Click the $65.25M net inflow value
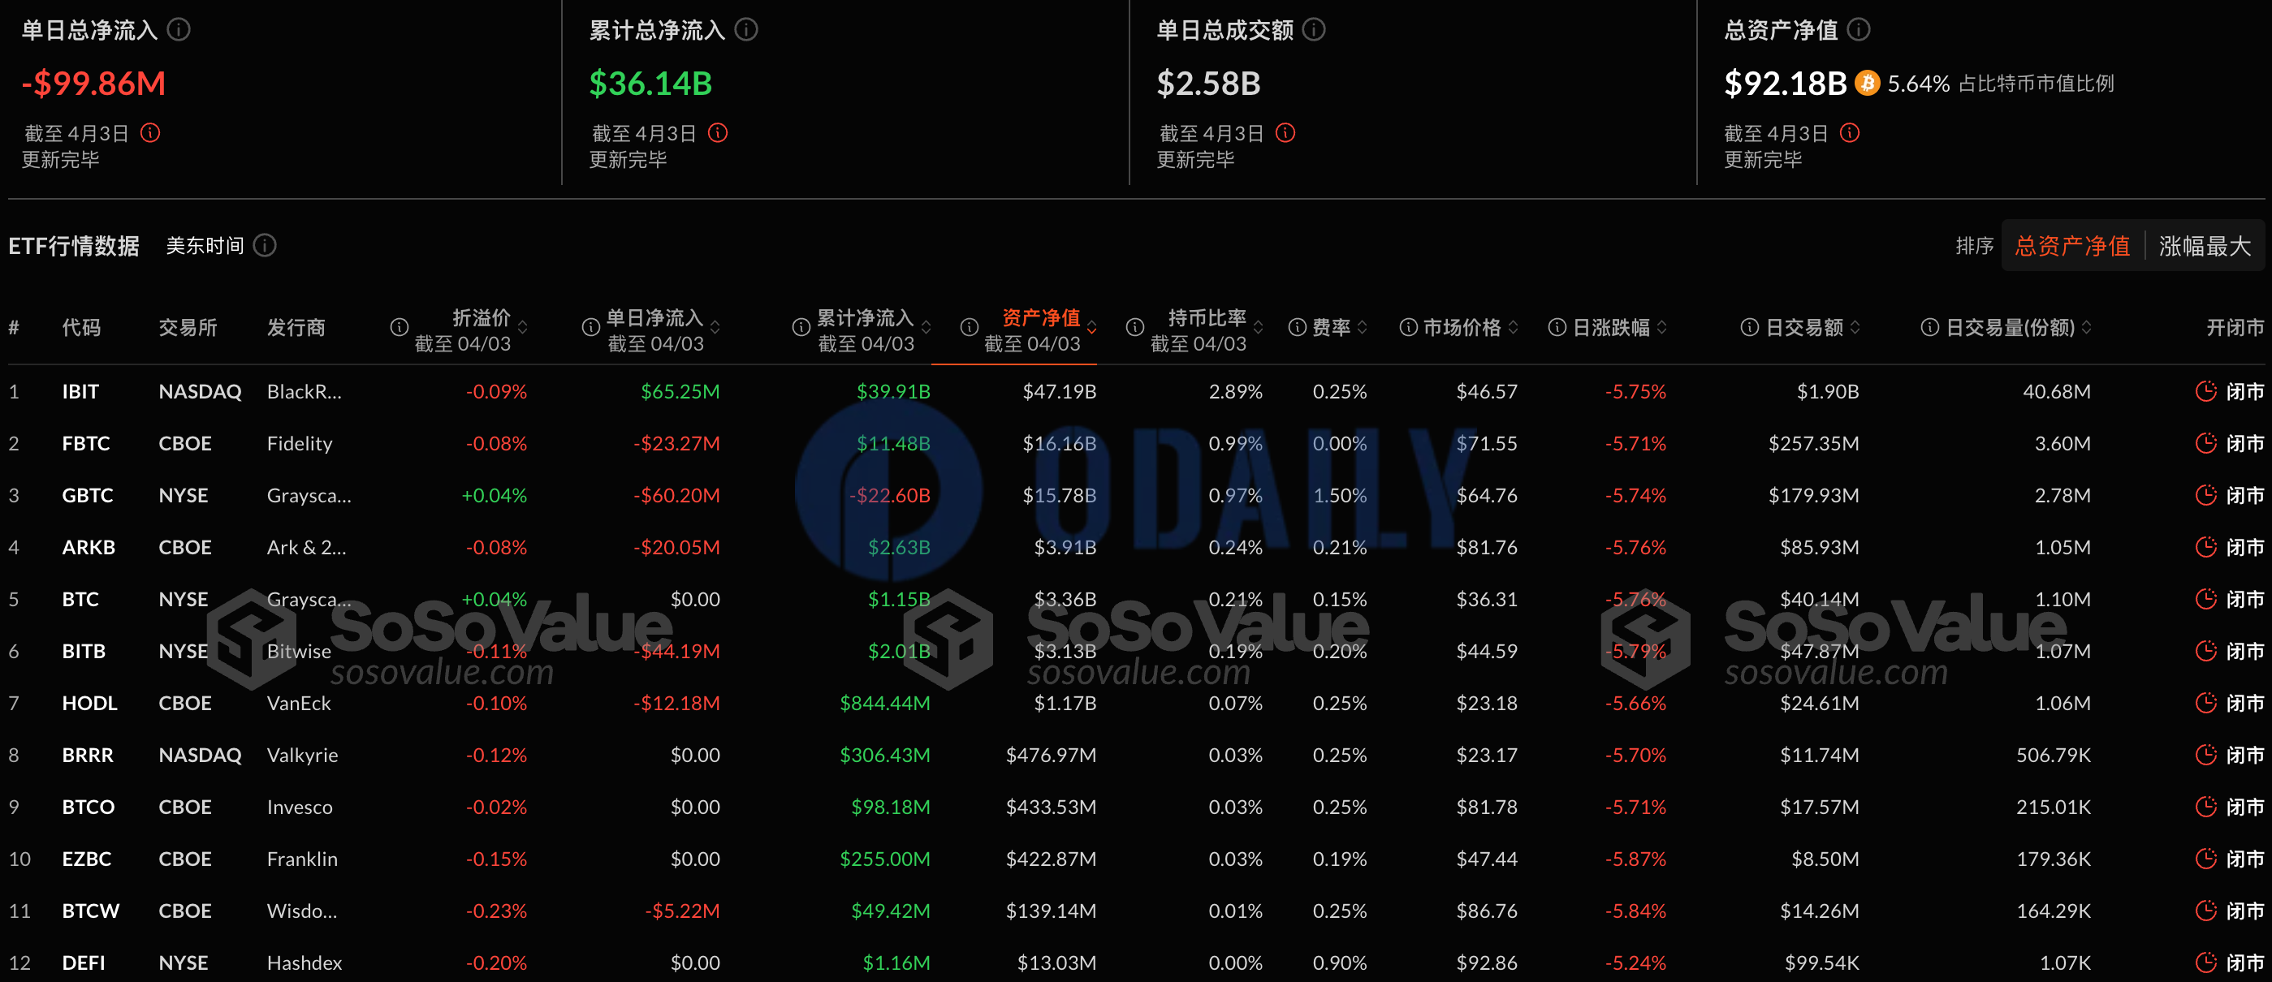Screen dimensions: 2272x982 [x=680, y=391]
